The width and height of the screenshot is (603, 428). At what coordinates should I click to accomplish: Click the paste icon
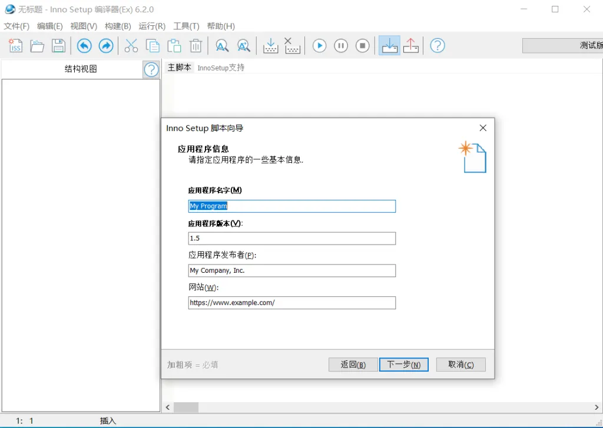tap(174, 46)
